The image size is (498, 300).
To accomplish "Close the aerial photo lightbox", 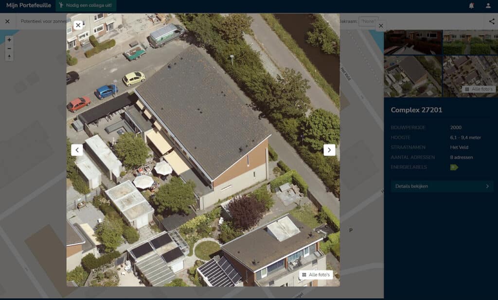I will point(78,25).
